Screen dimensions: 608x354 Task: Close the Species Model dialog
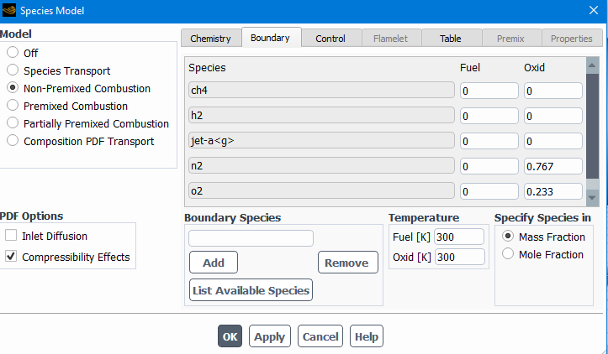[x=594, y=10]
